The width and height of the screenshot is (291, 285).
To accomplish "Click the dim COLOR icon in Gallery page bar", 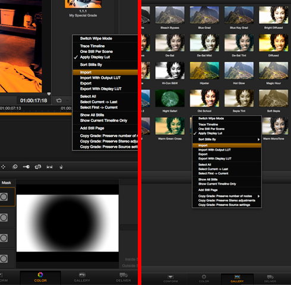I will click(x=204, y=277).
